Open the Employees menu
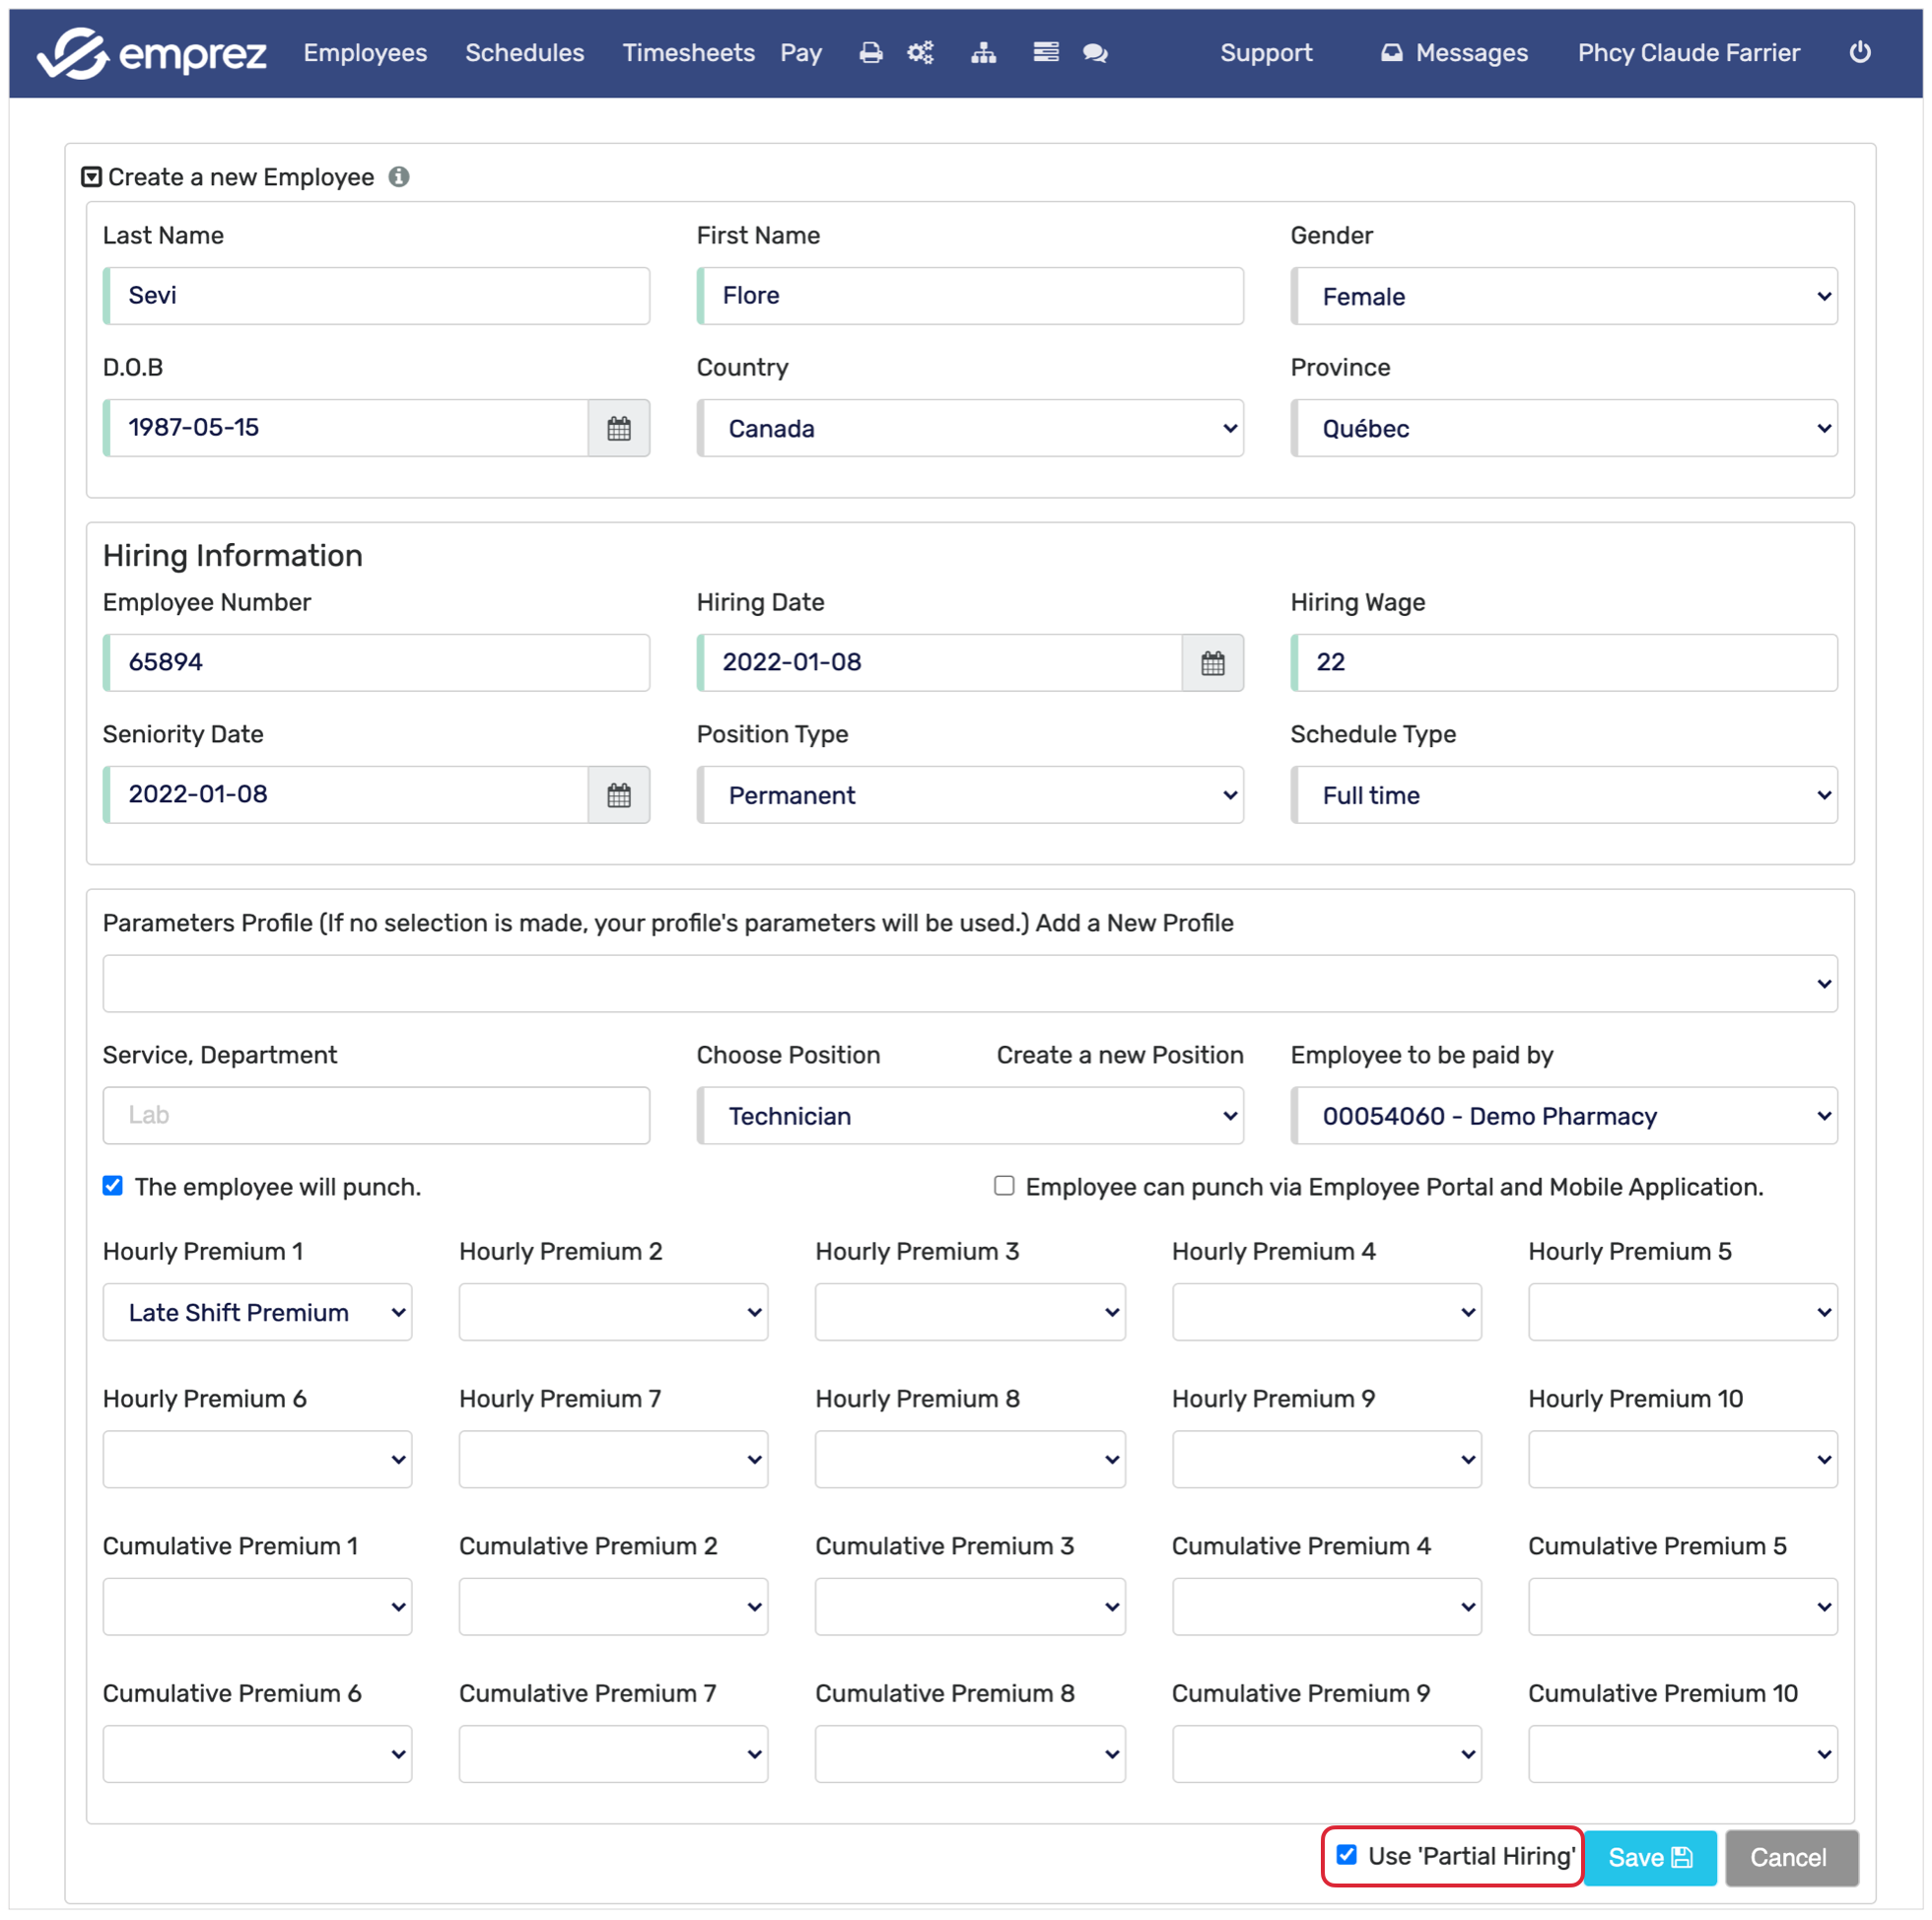This screenshot has height=1920, width=1932. [x=365, y=53]
